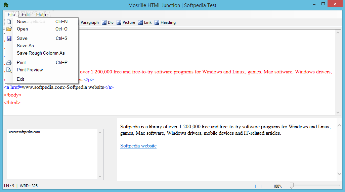Choose Save from the File menu
This screenshot has width=345, height=192.
pyautogui.click(x=42, y=39)
